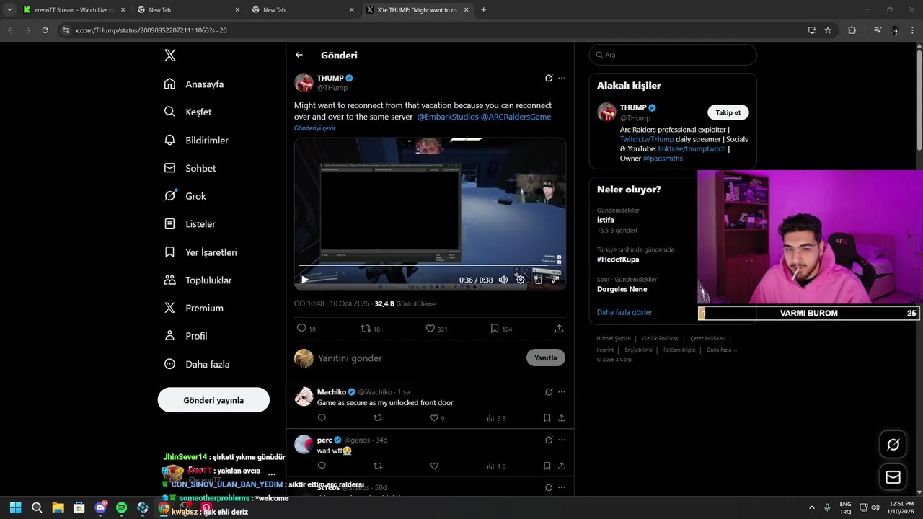
Task: Toggle picture-in-picture on the video
Action: click(x=538, y=280)
